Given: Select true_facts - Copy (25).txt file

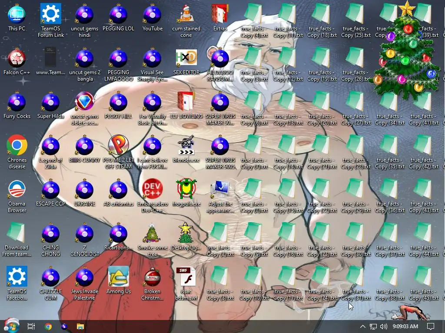Looking at the screenshot, I should 355,20.
